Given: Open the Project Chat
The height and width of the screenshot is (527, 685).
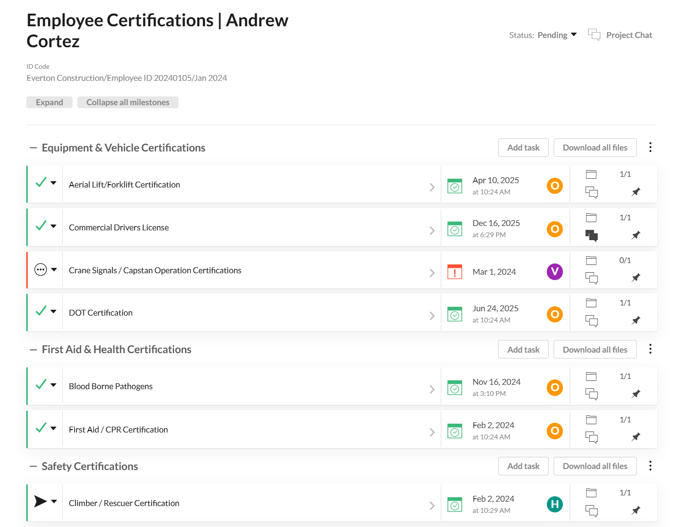Looking at the screenshot, I should pos(620,35).
